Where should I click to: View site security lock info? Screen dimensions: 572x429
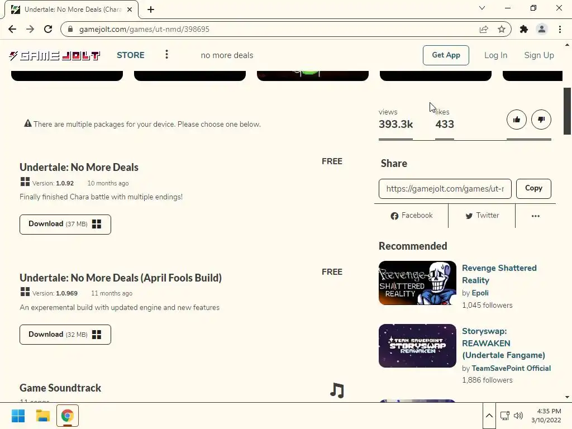click(71, 29)
